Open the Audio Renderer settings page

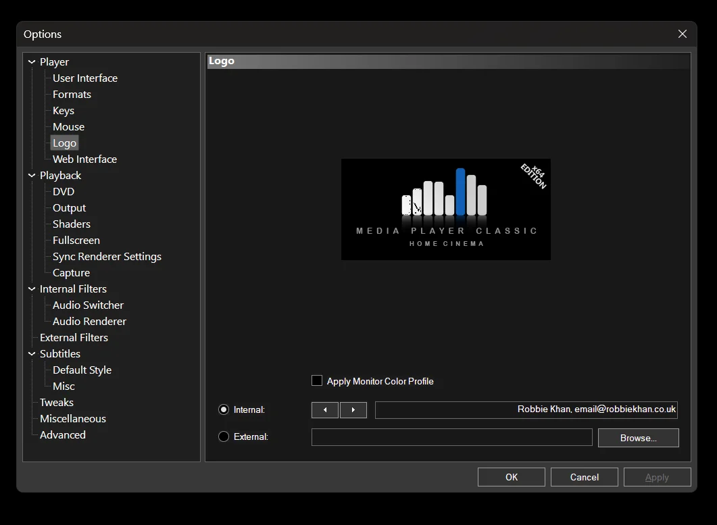pyautogui.click(x=89, y=321)
